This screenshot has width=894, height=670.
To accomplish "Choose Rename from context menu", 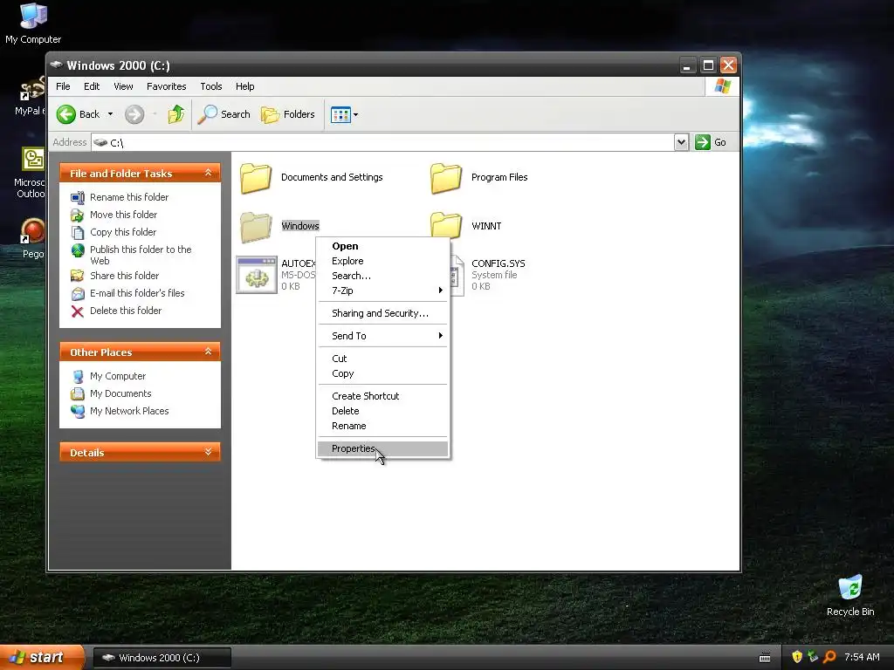I will pyautogui.click(x=382, y=426).
